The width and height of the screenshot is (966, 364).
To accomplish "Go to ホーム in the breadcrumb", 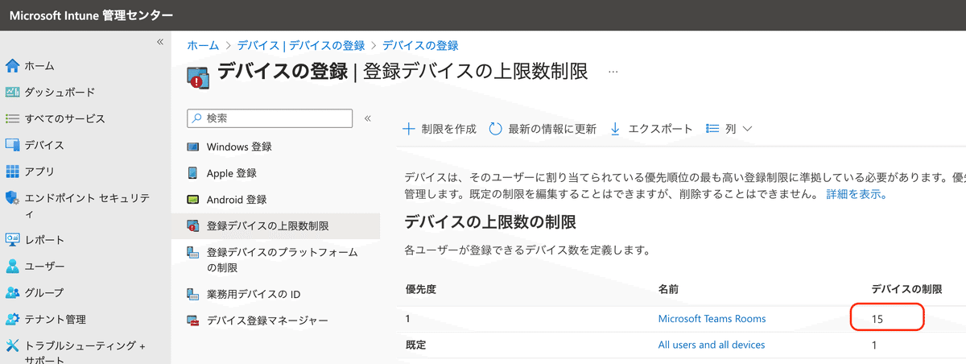I will [x=203, y=46].
